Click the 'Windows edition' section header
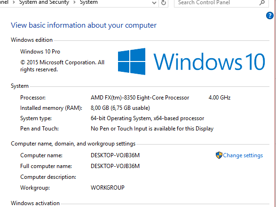 pyautogui.click(x=32, y=40)
